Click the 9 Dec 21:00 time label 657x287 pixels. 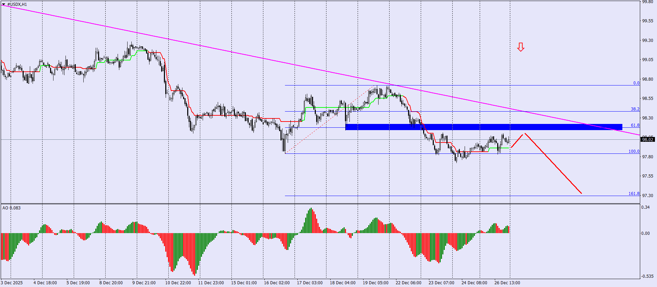[x=144, y=283]
